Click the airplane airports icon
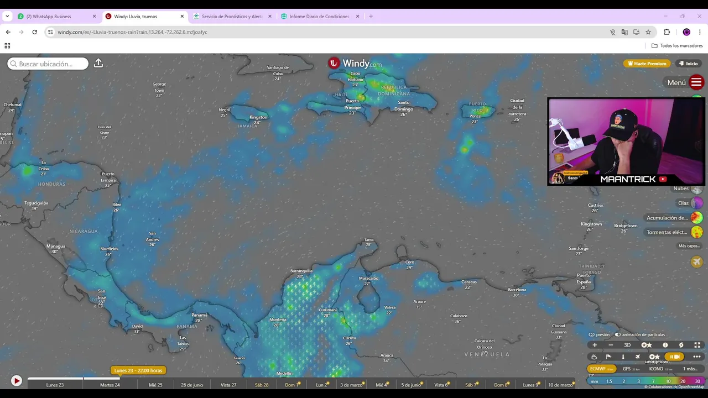The height and width of the screenshot is (398, 708). (x=638, y=357)
